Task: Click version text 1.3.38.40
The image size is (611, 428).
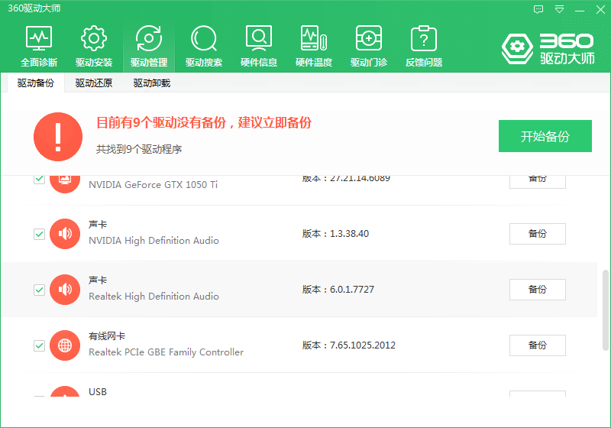Action: click(x=349, y=234)
